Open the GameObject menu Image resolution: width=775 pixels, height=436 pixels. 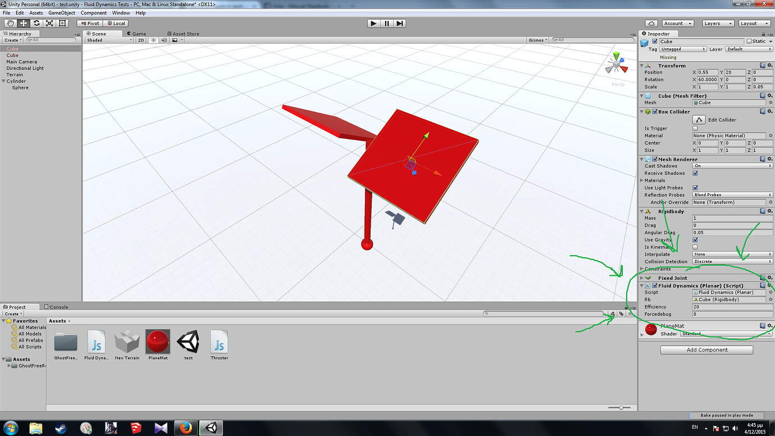click(61, 13)
